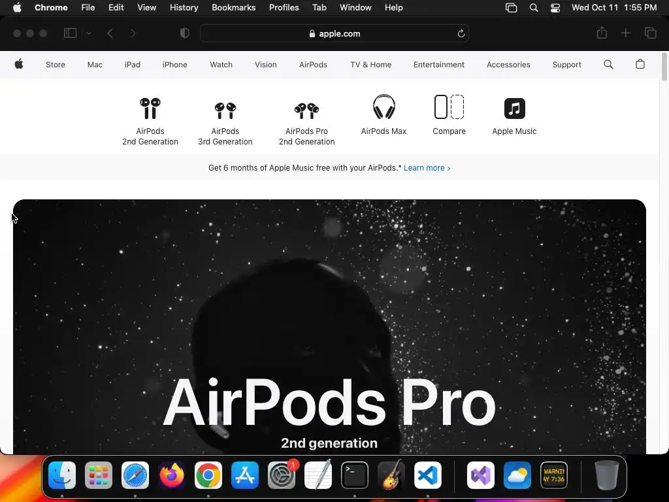This screenshot has width=669, height=502.
Task: Open the iPad section
Action: [132, 65]
